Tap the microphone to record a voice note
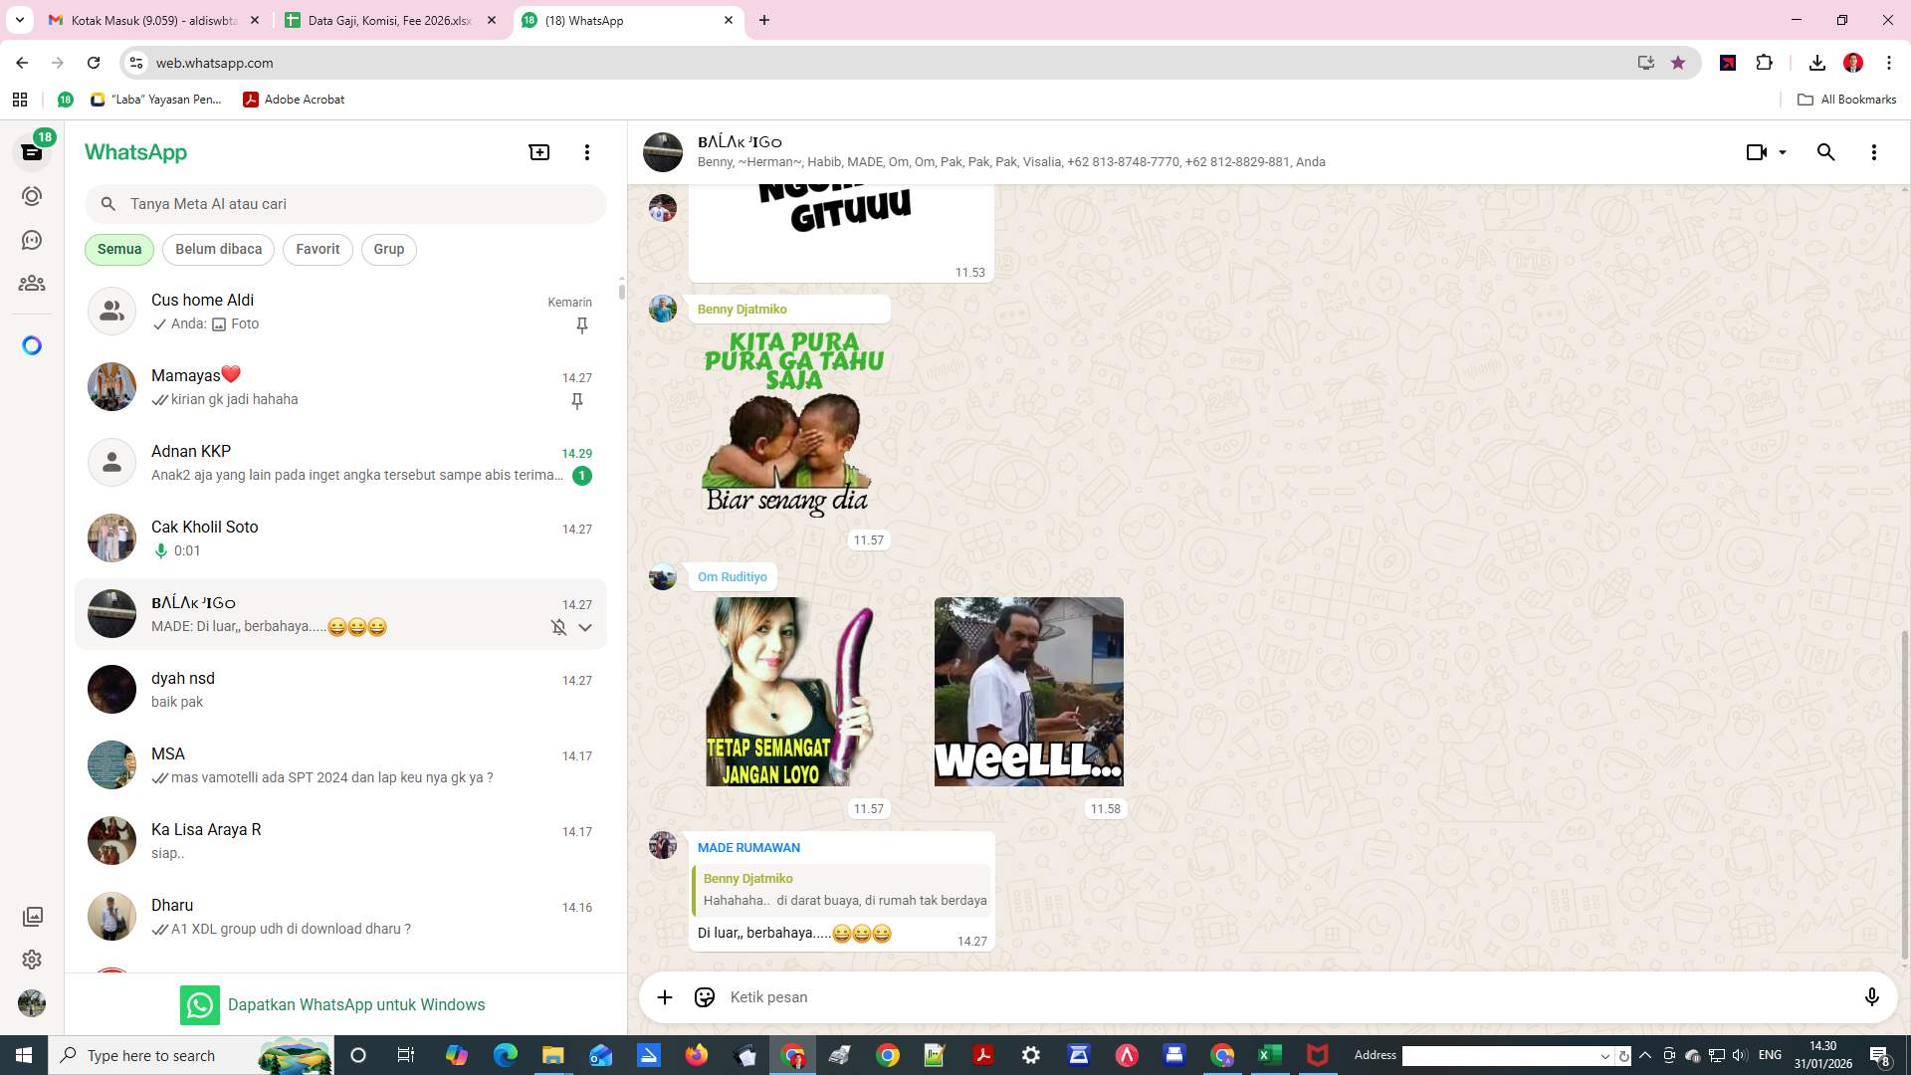Image resolution: width=1911 pixels, height=1075 pixels. 1873,996
